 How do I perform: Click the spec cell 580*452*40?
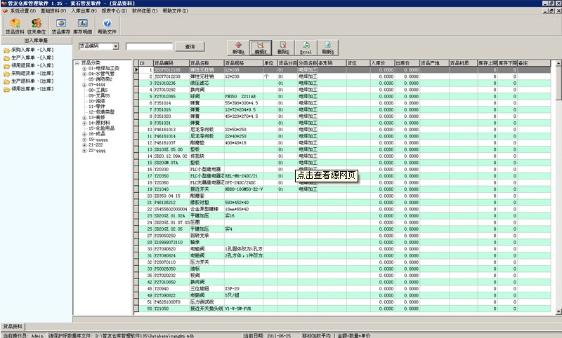[243, 203]
